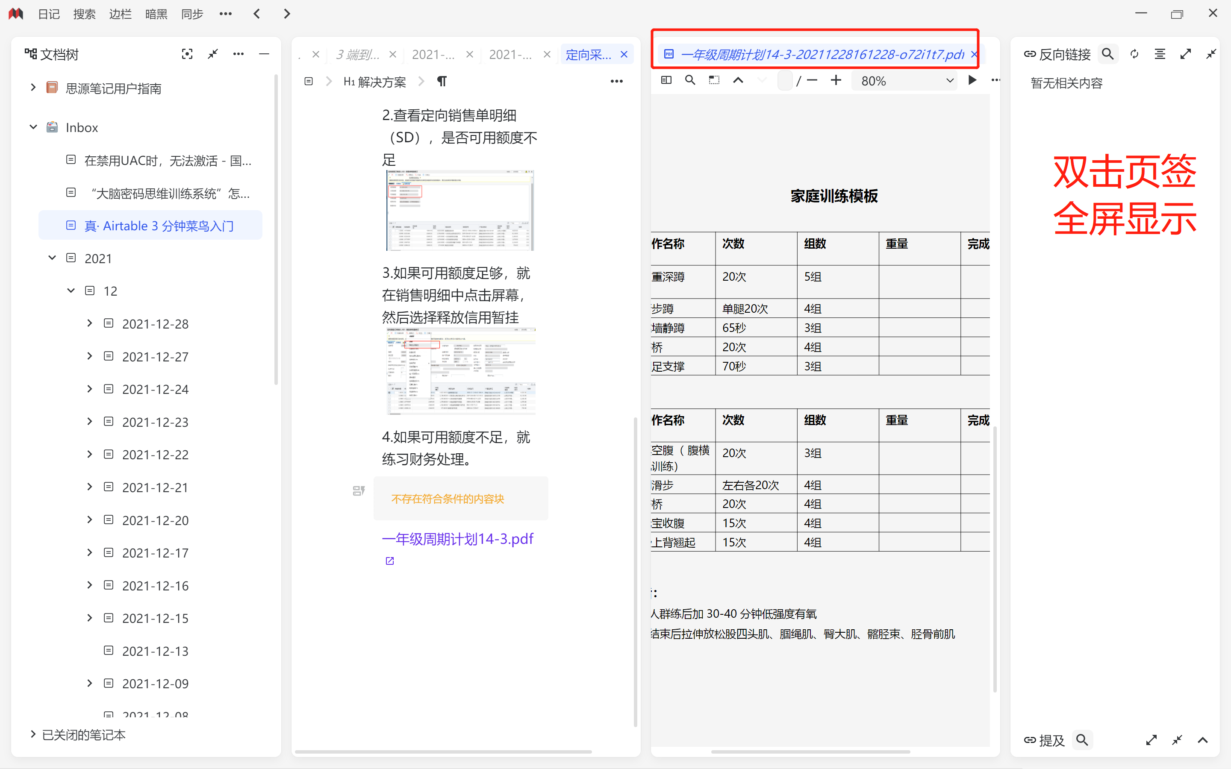The height and width of the screenshot is (769, 1231).
Task: Toggle dark mode via 暗黑 menu
Action: pos(156,14)
